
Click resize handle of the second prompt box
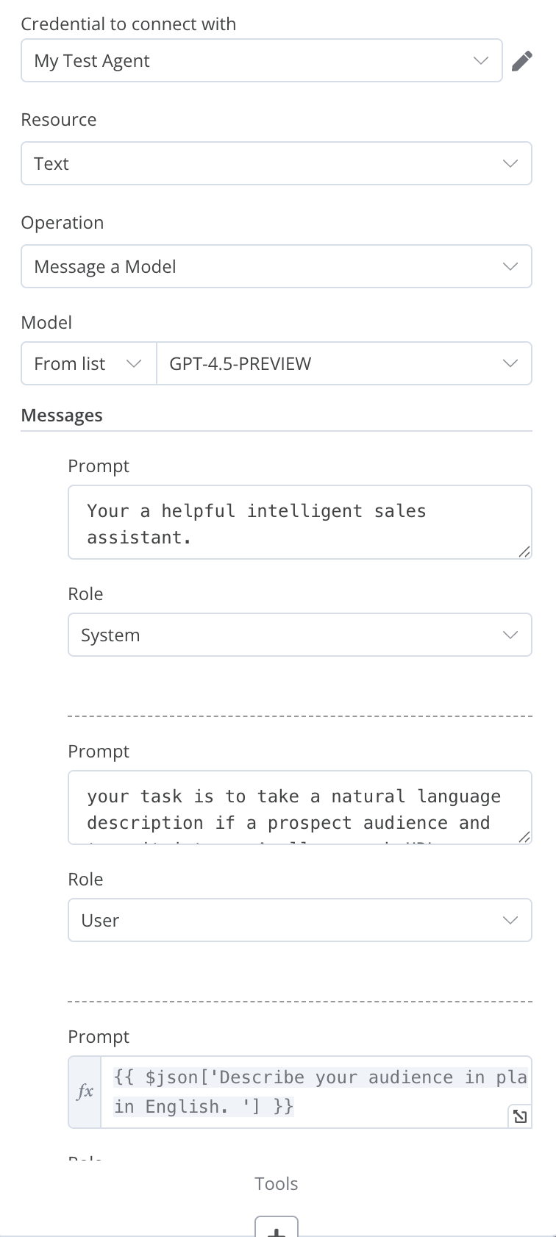pyautogui.click(x=524, y=837)
